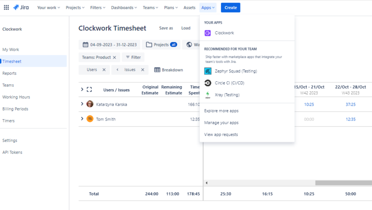The width and height of the screenshot is (372, 210).
Task: Remove the Teams: Product filter
Action: 114,57
